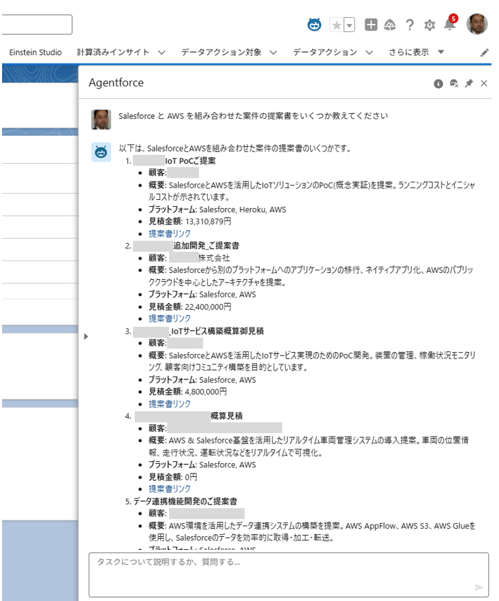Viewport: 499px width, 601px height.
Task: Start a new Agentforce conversation icon
Action: tap(454, 83)
